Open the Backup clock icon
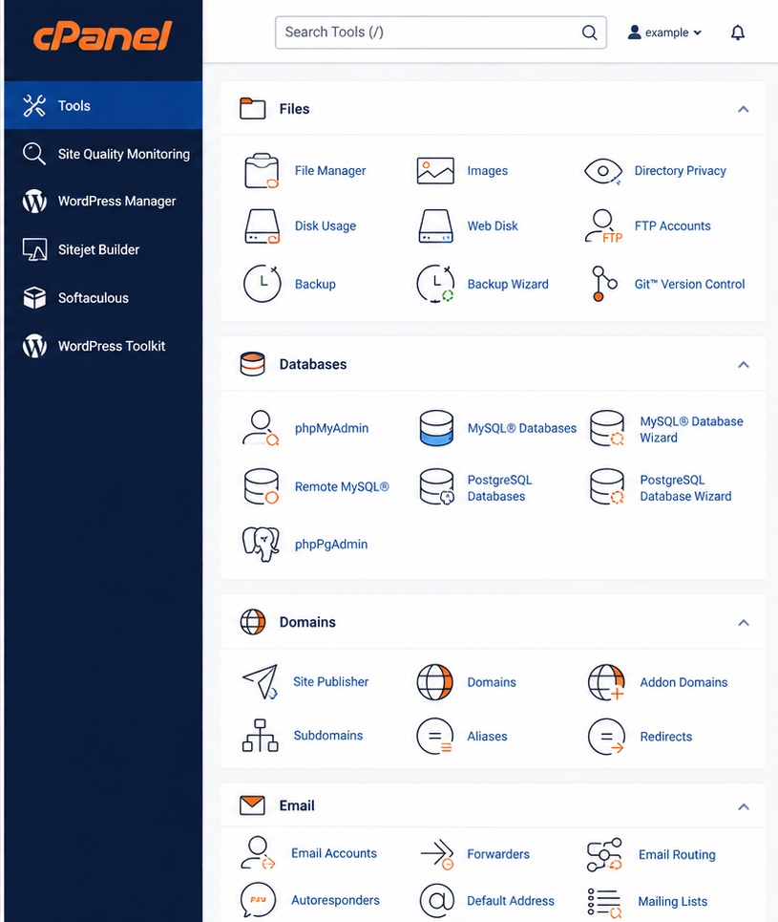This screenshot has width=778, height=922. pyautogui.click(x=263, y=284)
